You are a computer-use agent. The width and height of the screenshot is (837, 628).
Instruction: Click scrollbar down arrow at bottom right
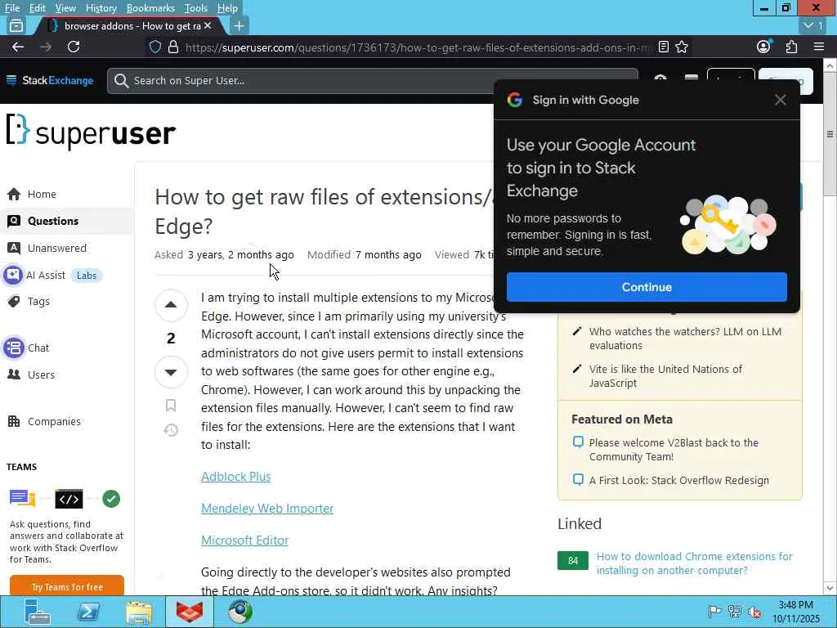click(830, 588)
